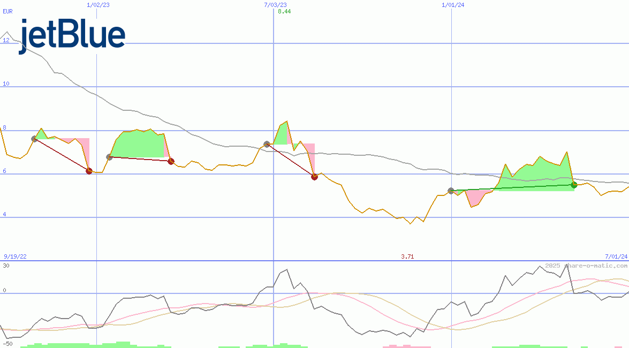Select the gray entry marker before the 7/03/23 line
629x348 pixels.
pyautogui.click(x=267, y=144)
